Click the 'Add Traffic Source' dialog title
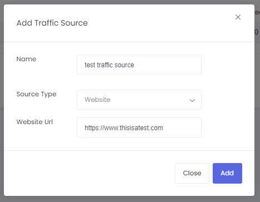 (x=52, y=23)
